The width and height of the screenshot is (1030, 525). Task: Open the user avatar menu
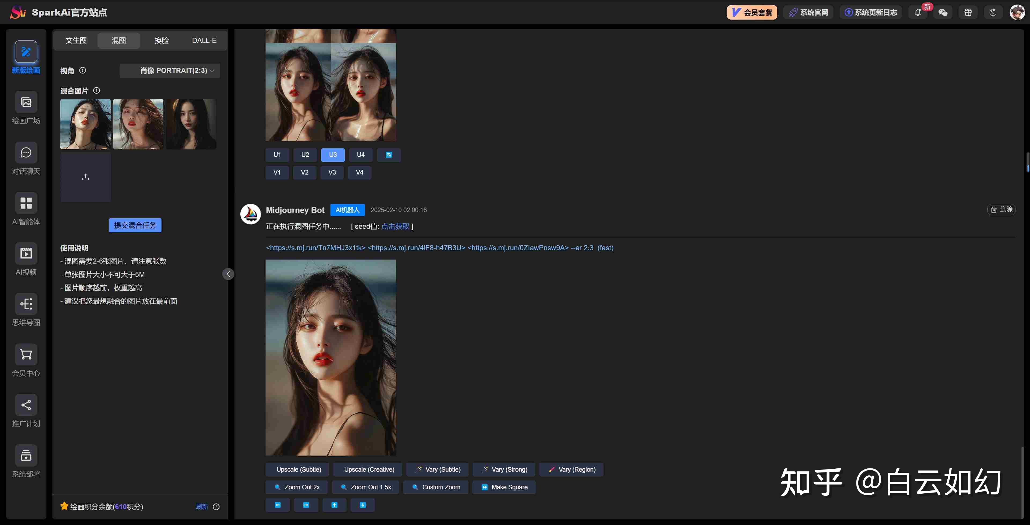(x=1017, y=12)
